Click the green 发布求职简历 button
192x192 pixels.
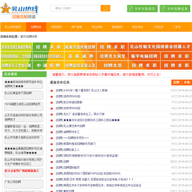[142, 9]
